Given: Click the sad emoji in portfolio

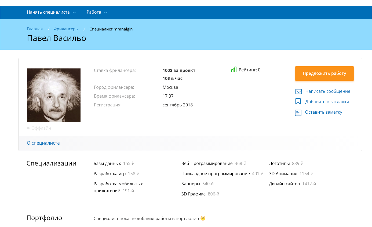Looking at the screenshot, I should (203, 218).
